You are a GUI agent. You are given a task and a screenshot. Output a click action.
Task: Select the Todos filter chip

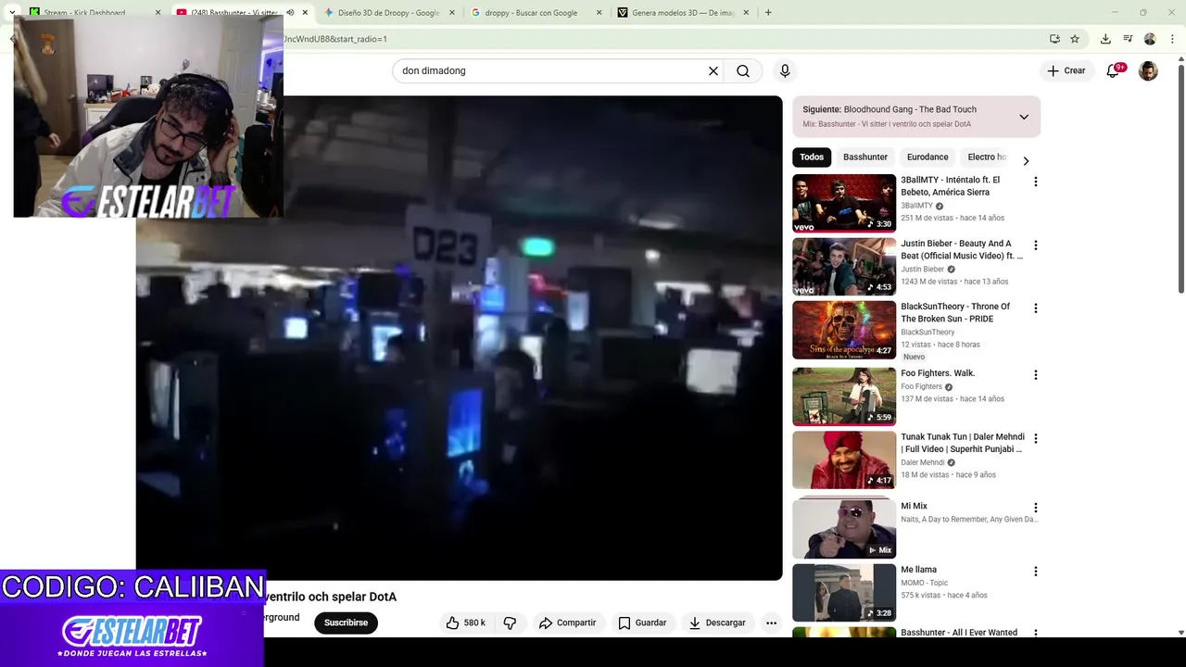click(x=812, y=157)
